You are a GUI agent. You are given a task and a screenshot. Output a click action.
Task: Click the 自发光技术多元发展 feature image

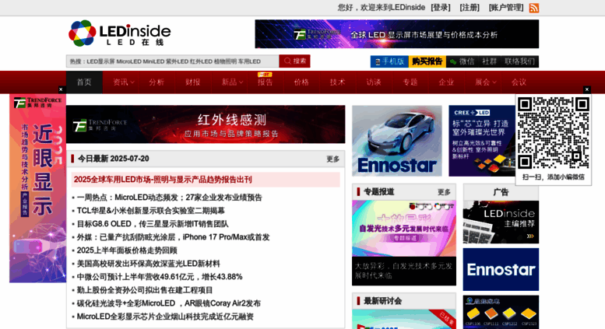[x=404, y=228]
